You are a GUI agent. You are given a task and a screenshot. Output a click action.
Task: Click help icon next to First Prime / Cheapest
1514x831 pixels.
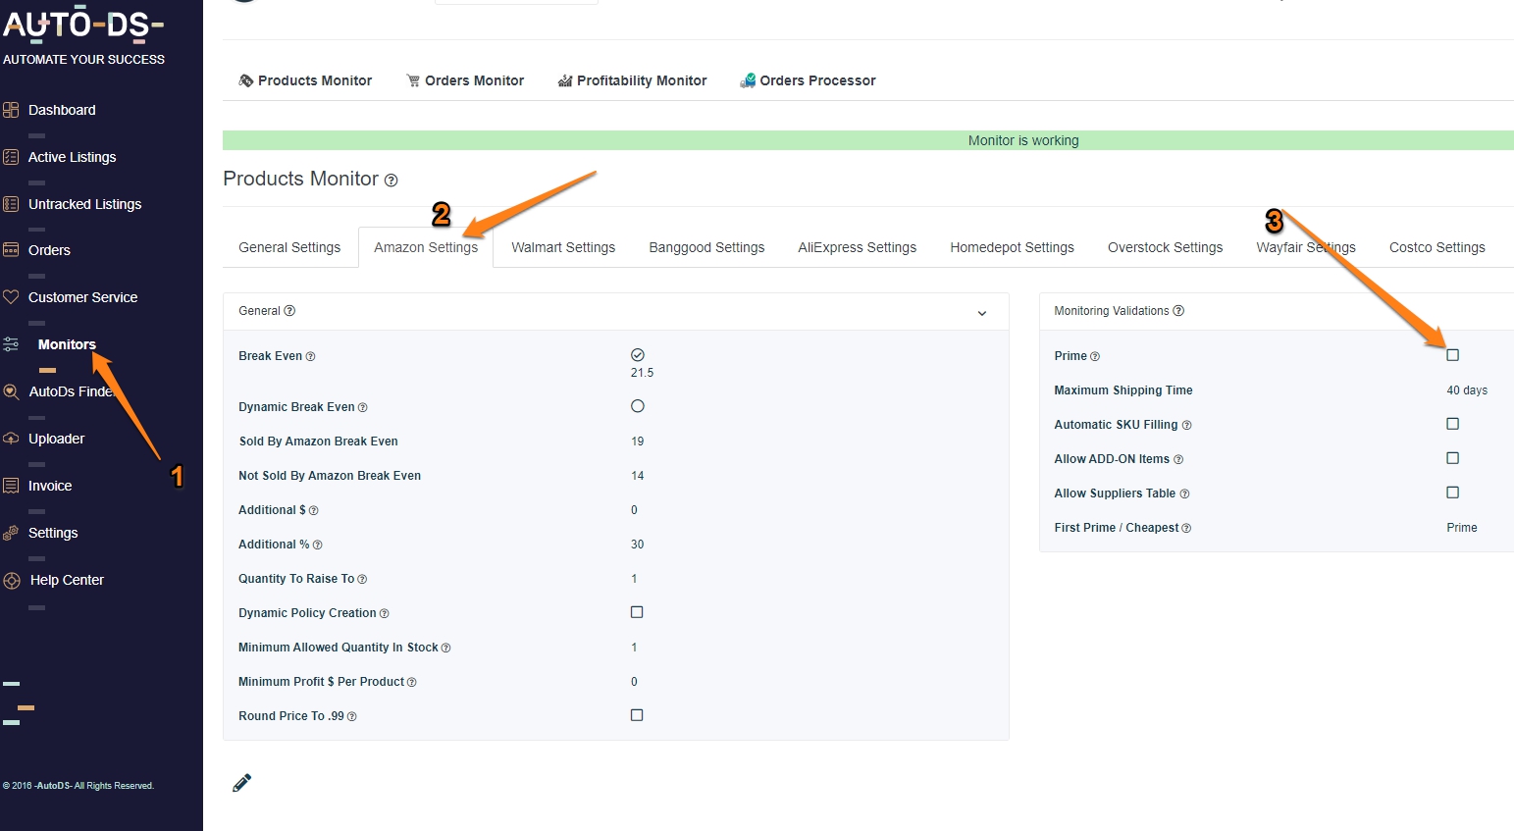coord(1186,529)
